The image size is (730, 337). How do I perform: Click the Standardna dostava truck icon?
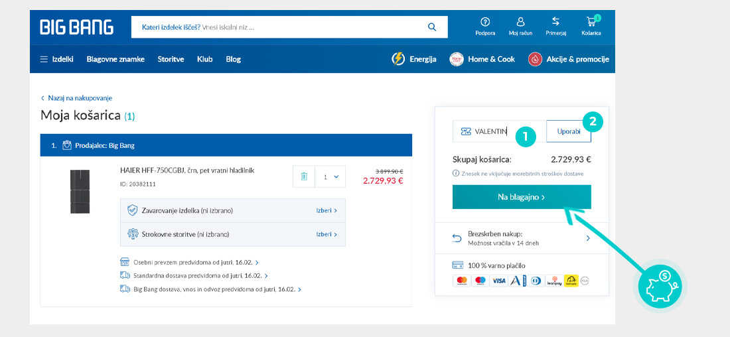[125, 275]
